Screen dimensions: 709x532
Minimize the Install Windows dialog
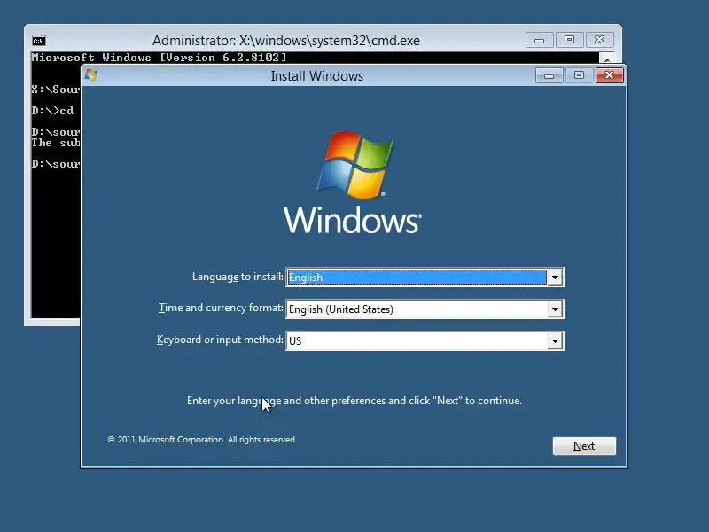pos(549,75)
